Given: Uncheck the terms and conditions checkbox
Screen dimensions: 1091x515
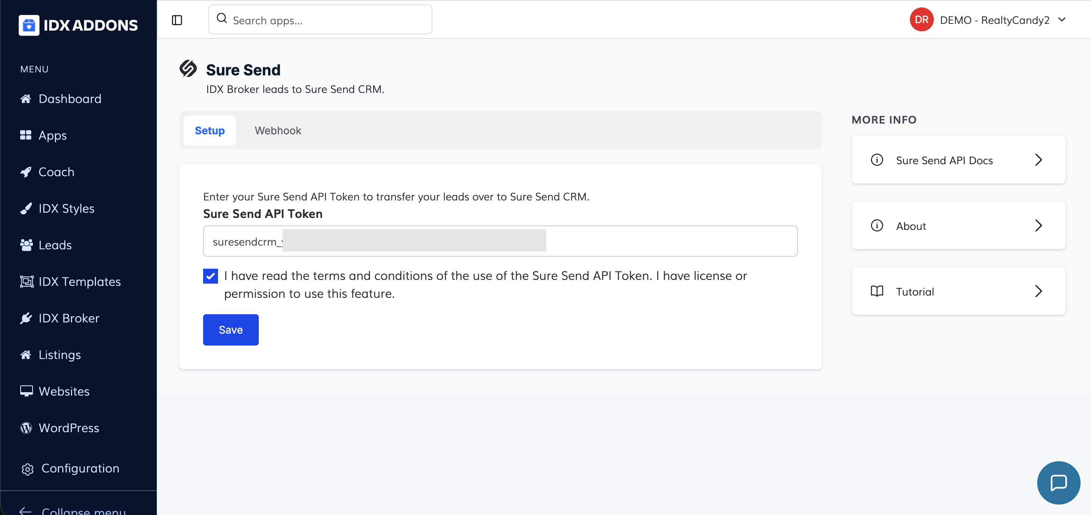Looking at the screenshot, I should [x=211, y=276].
